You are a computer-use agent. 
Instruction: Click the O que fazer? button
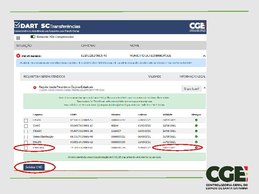tap(191, 89)
